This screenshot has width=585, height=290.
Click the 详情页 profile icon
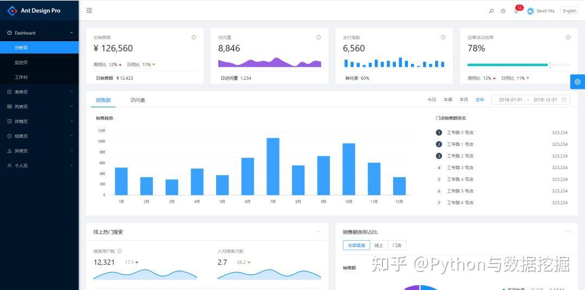(10, 121)
